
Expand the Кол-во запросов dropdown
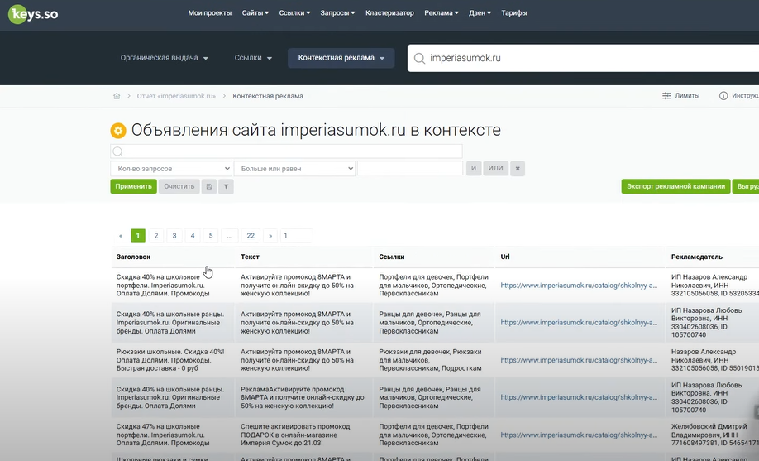point(171,168)
